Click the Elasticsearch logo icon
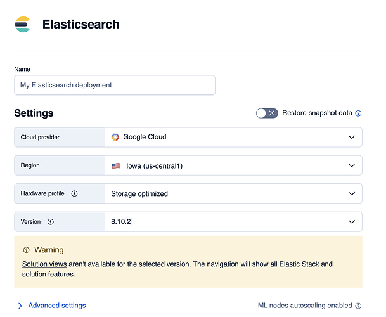The image size is (386, 317). (22, 25)
